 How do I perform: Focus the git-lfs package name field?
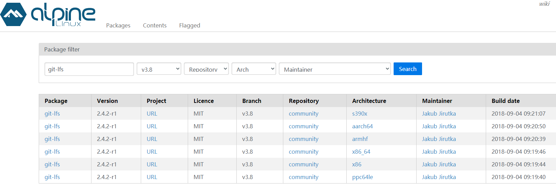(89, 69)
